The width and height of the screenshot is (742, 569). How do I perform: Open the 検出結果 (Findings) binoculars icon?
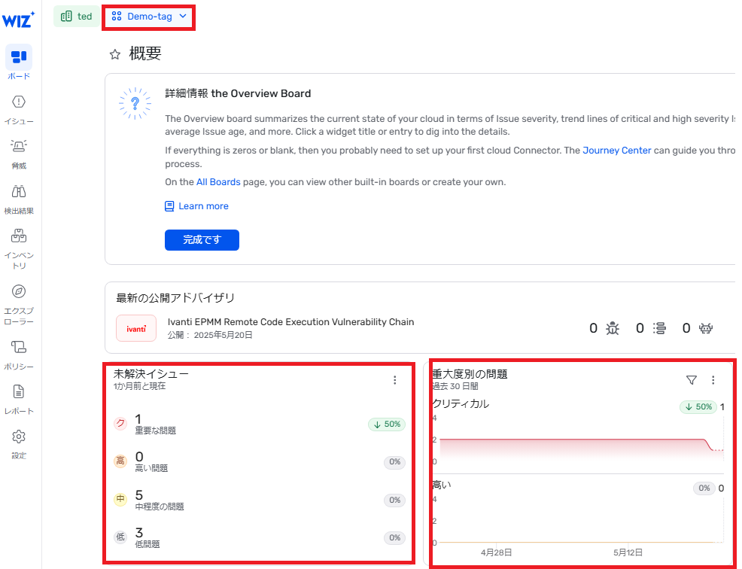point(19,192)
